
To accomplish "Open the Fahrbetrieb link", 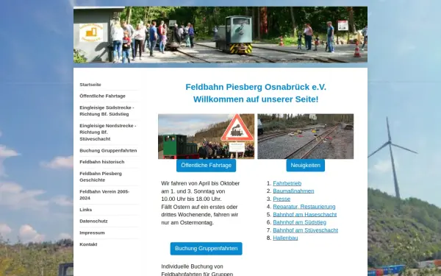I will (x=287, y=183).
